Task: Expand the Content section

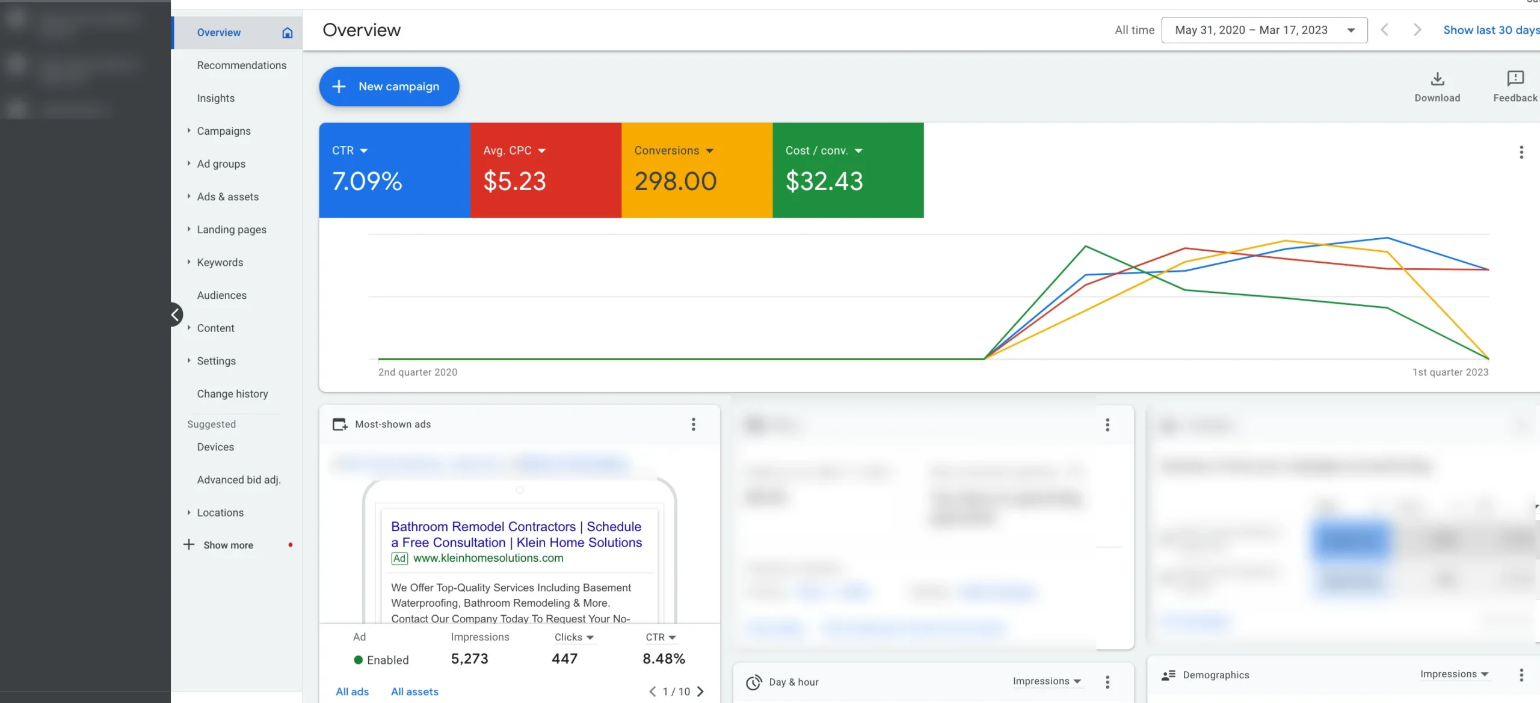Action: tap(189, 328)
